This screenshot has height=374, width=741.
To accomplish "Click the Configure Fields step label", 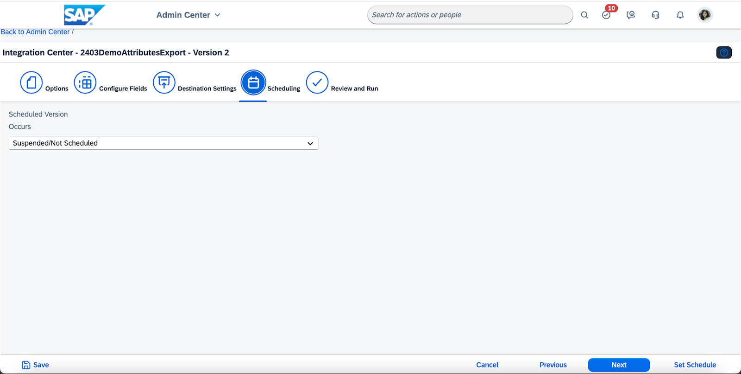I will [123, 89].
